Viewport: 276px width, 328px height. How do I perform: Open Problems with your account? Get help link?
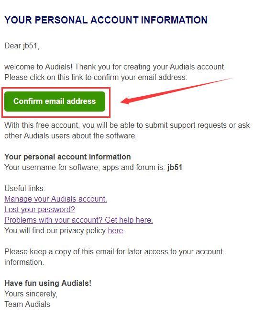pos(78,220)
